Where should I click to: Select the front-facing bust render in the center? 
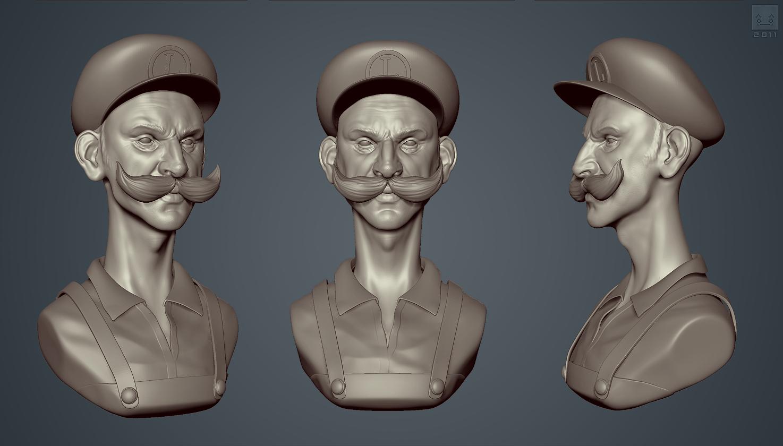point(388,226)
